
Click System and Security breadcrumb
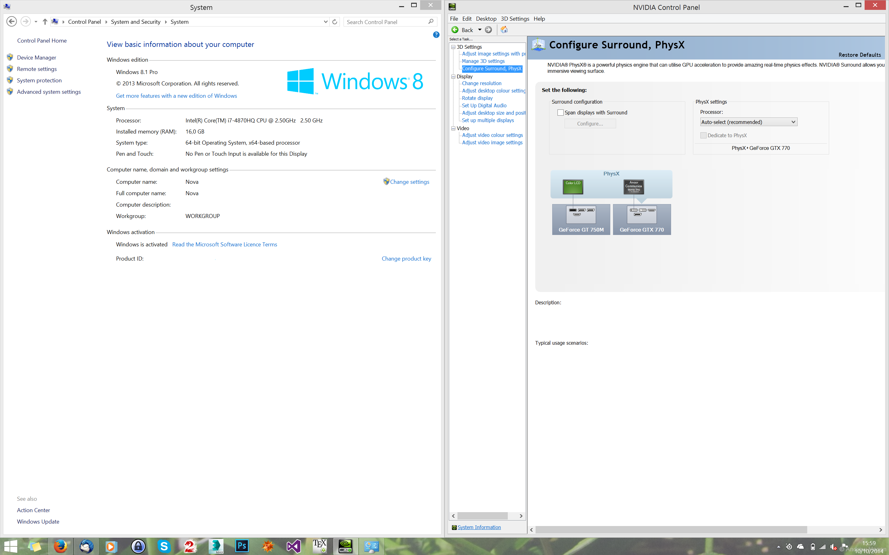point(136,22)
